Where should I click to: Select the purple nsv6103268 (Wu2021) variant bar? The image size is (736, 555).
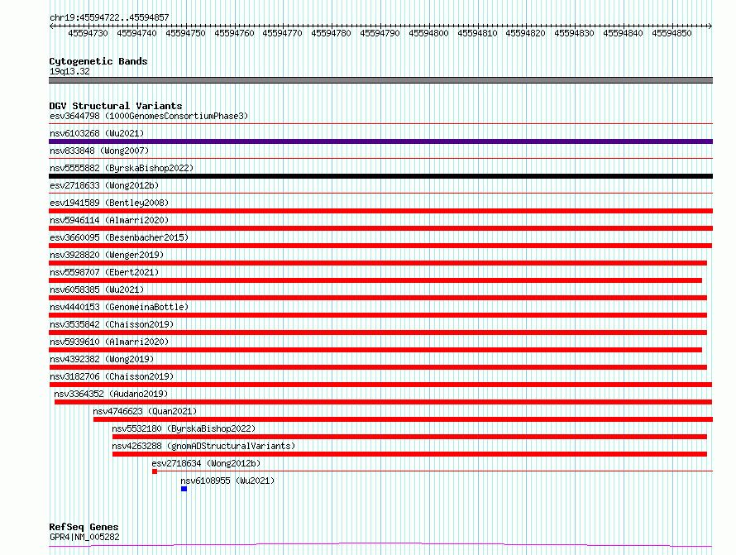click(380, 141)
